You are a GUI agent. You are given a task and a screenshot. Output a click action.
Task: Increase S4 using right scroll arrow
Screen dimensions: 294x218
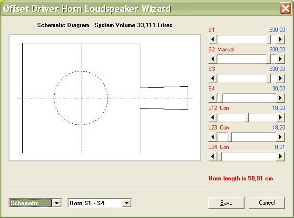(280, 98)
